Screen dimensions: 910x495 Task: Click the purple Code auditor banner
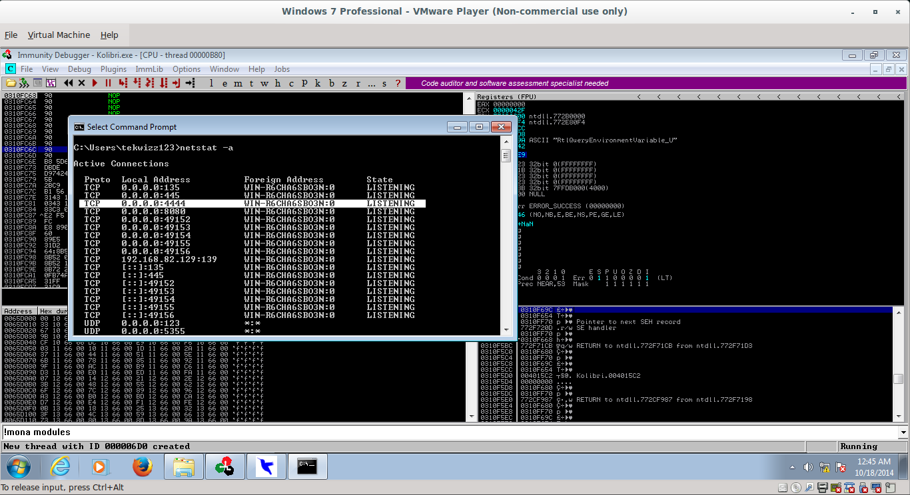point(657,83)
